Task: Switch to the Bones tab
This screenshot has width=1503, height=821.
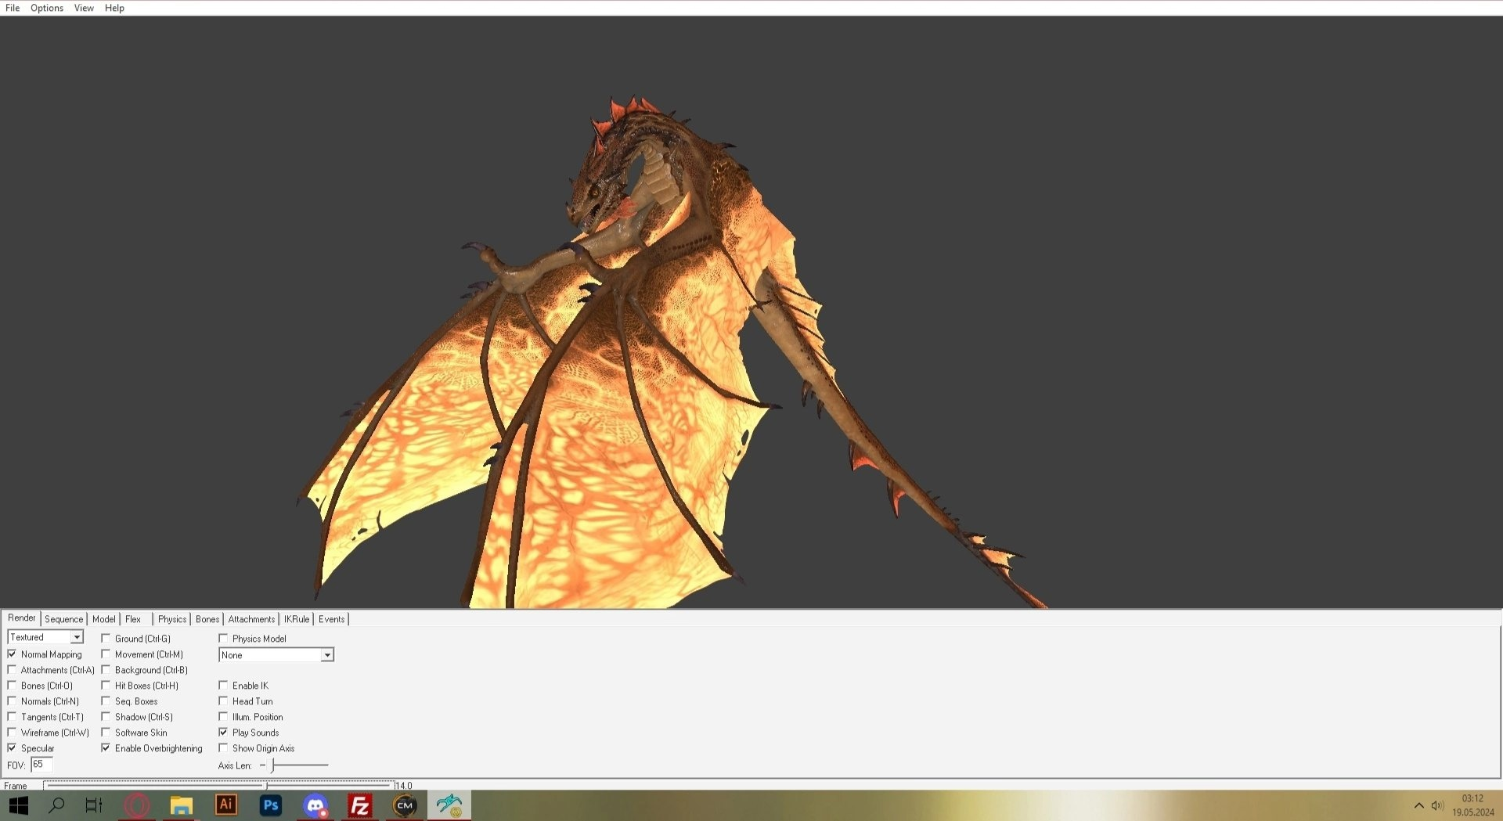Action: pos(207,619)
